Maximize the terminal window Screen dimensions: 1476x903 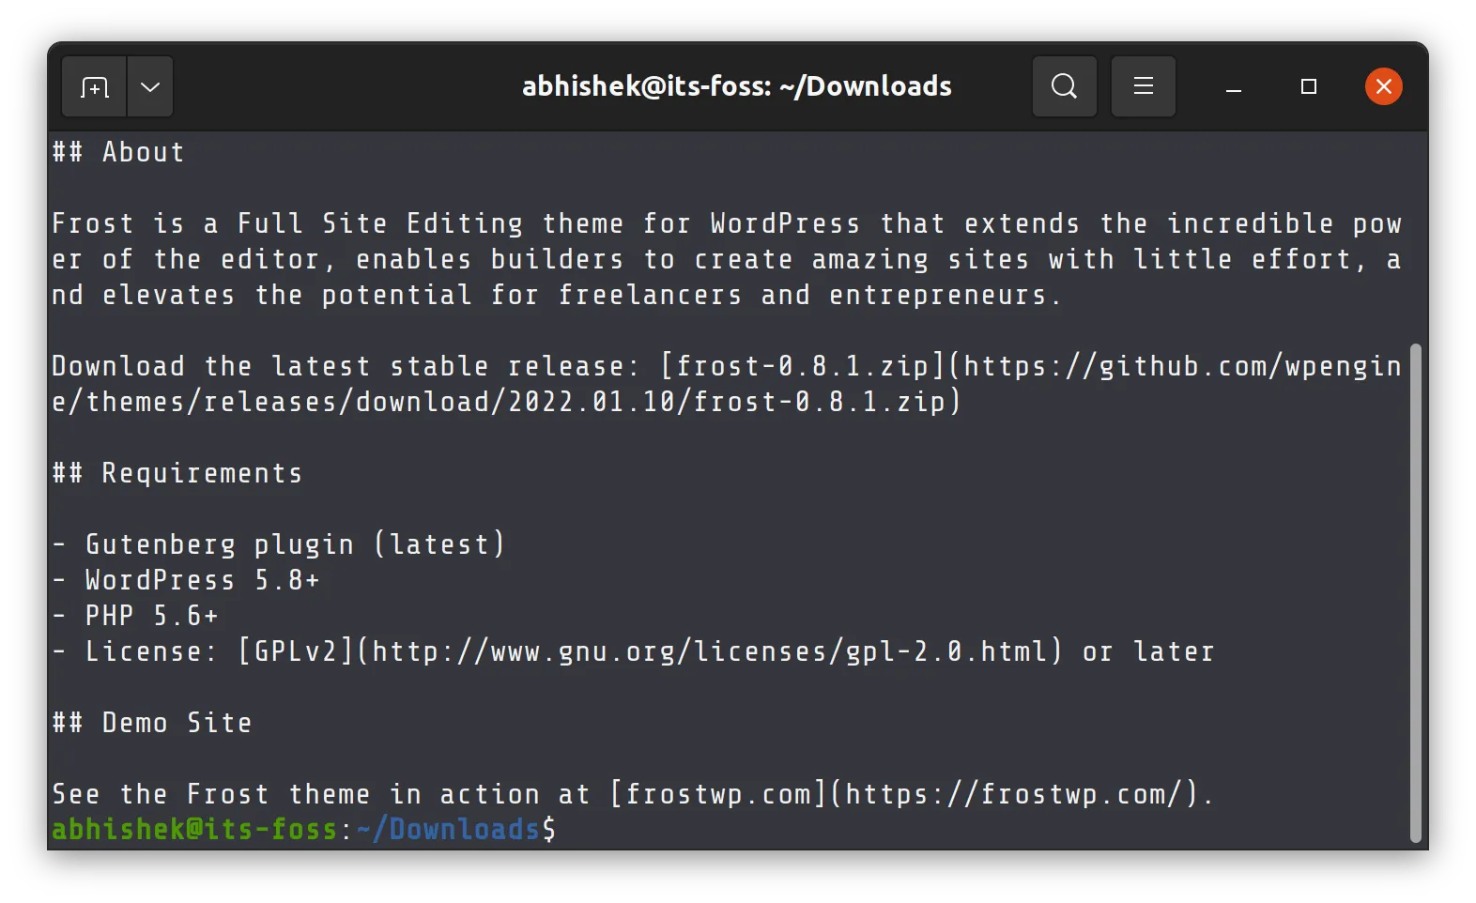[1308, 86]
